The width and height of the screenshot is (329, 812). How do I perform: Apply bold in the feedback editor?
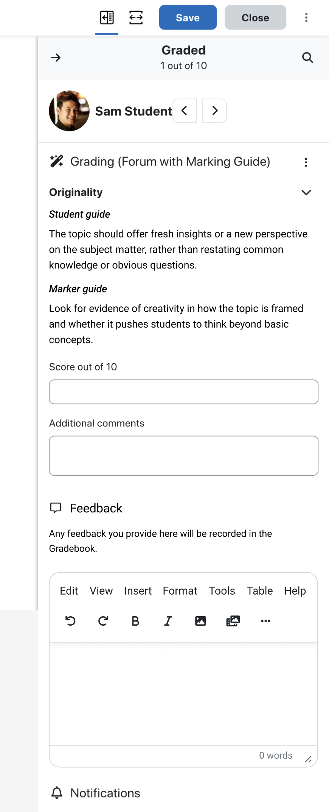(135, 621)
